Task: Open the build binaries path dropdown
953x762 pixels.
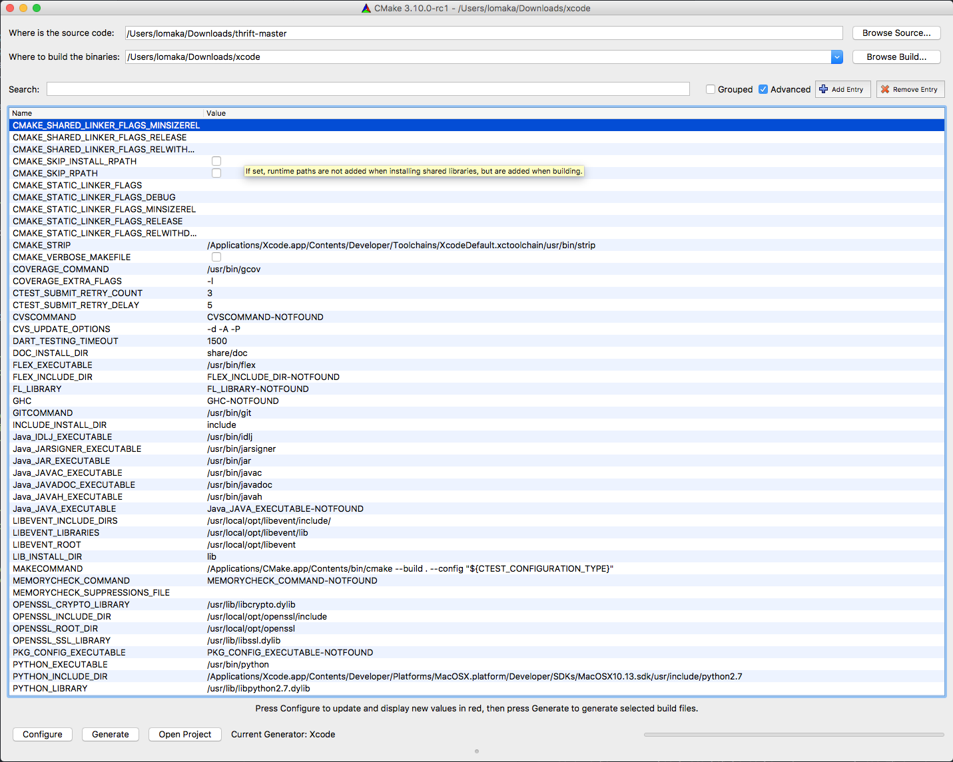Action: coord(837,57)
